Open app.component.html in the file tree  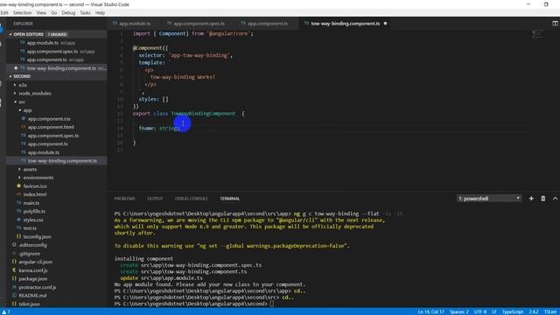pyautogui.click(x=51, y=127)
